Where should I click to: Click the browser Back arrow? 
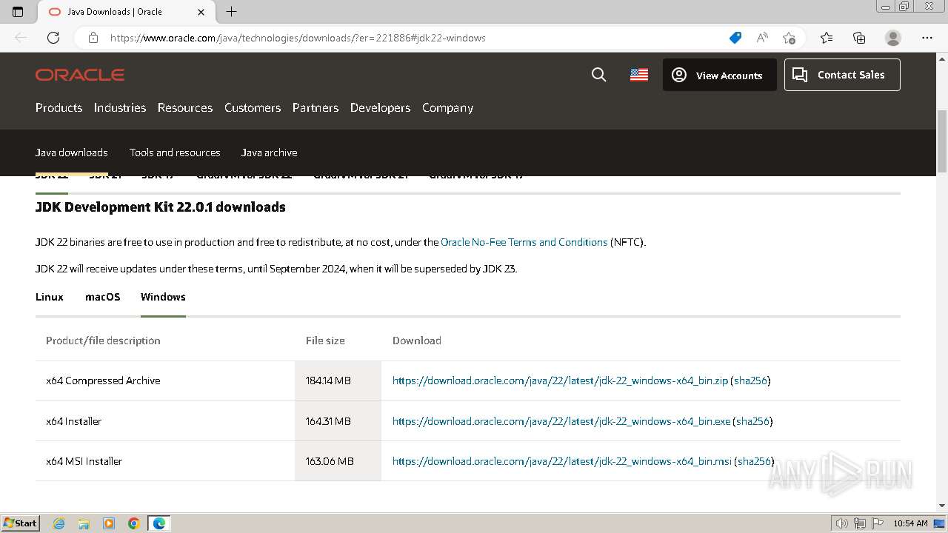click(x=21, y=38)
